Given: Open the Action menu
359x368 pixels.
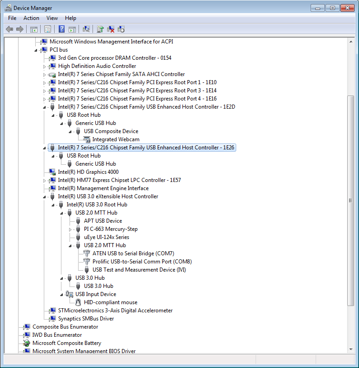Looking at the screenshot, I should 31,18.
